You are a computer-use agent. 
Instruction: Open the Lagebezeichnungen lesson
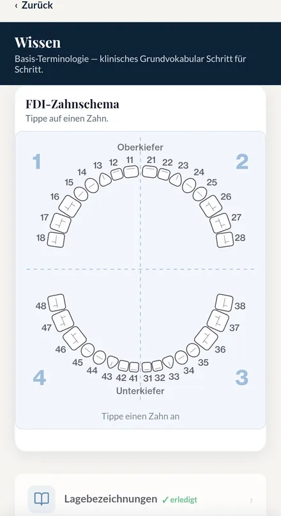pyautogui.click(x=140, y=499)
